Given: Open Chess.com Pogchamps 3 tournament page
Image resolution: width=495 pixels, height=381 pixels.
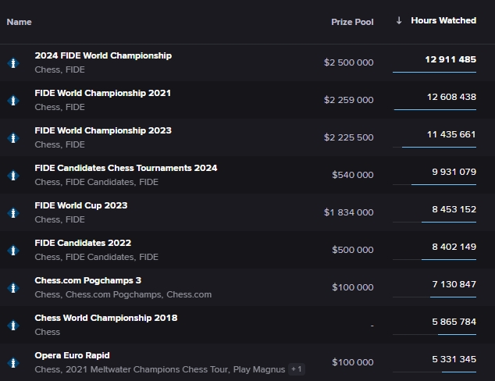Looking at the screenshot, I should coord(87,280).
